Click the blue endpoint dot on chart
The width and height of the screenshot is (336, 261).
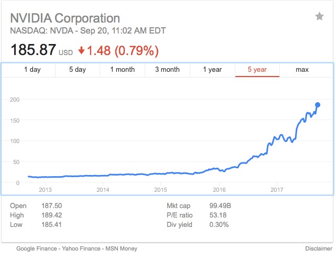point(318,105)
